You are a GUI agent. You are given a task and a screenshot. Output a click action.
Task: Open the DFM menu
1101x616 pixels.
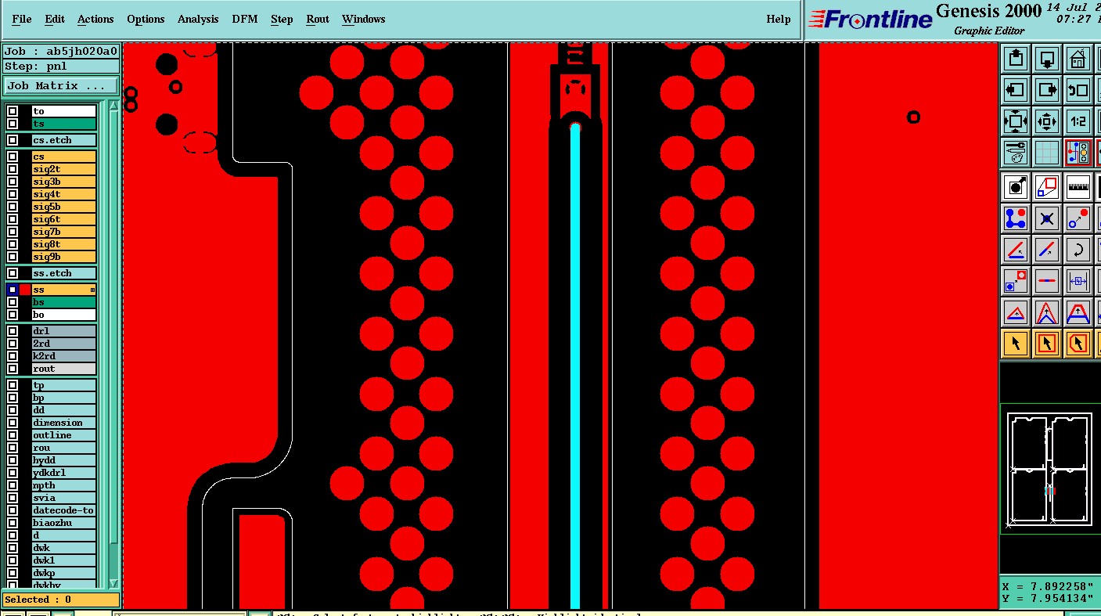[245, 19]
